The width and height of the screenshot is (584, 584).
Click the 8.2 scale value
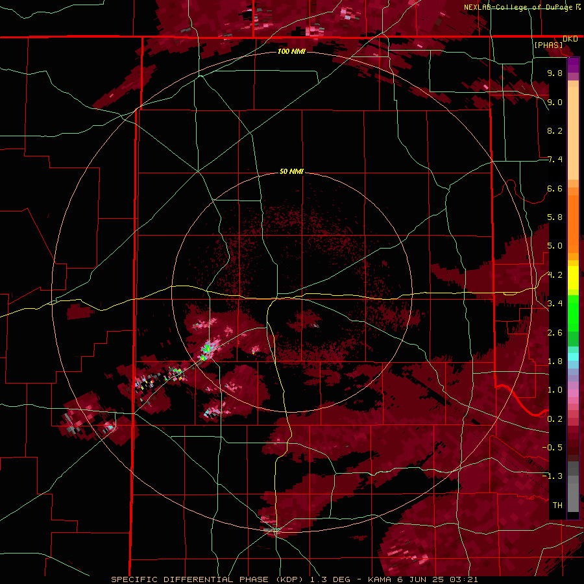[555, 131]
